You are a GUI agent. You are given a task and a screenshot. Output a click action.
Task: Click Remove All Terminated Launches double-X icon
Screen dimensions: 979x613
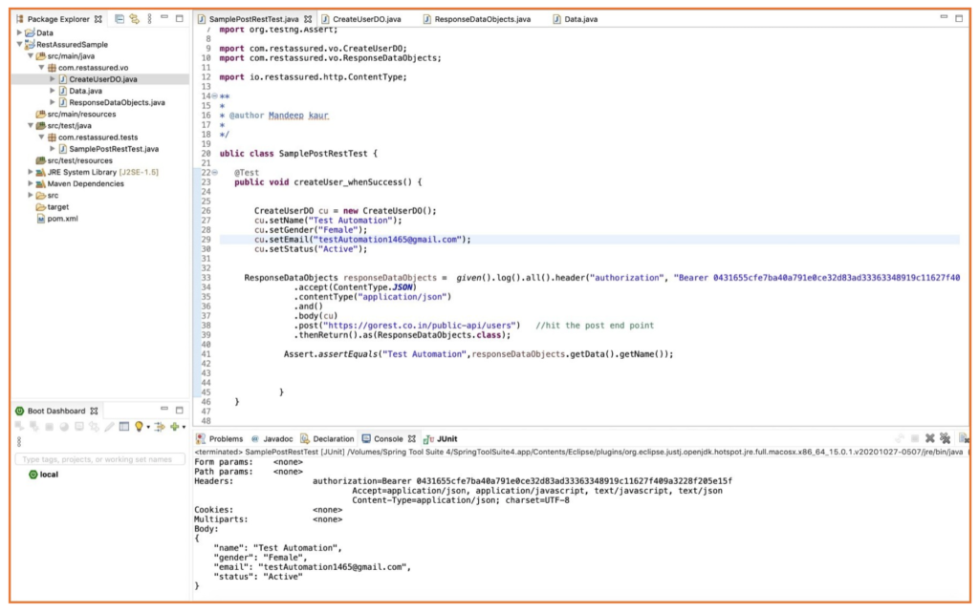pyautogui.click(x=945, y=438)
